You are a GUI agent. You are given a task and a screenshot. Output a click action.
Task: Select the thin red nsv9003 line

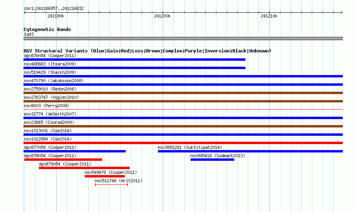(183, 110)
